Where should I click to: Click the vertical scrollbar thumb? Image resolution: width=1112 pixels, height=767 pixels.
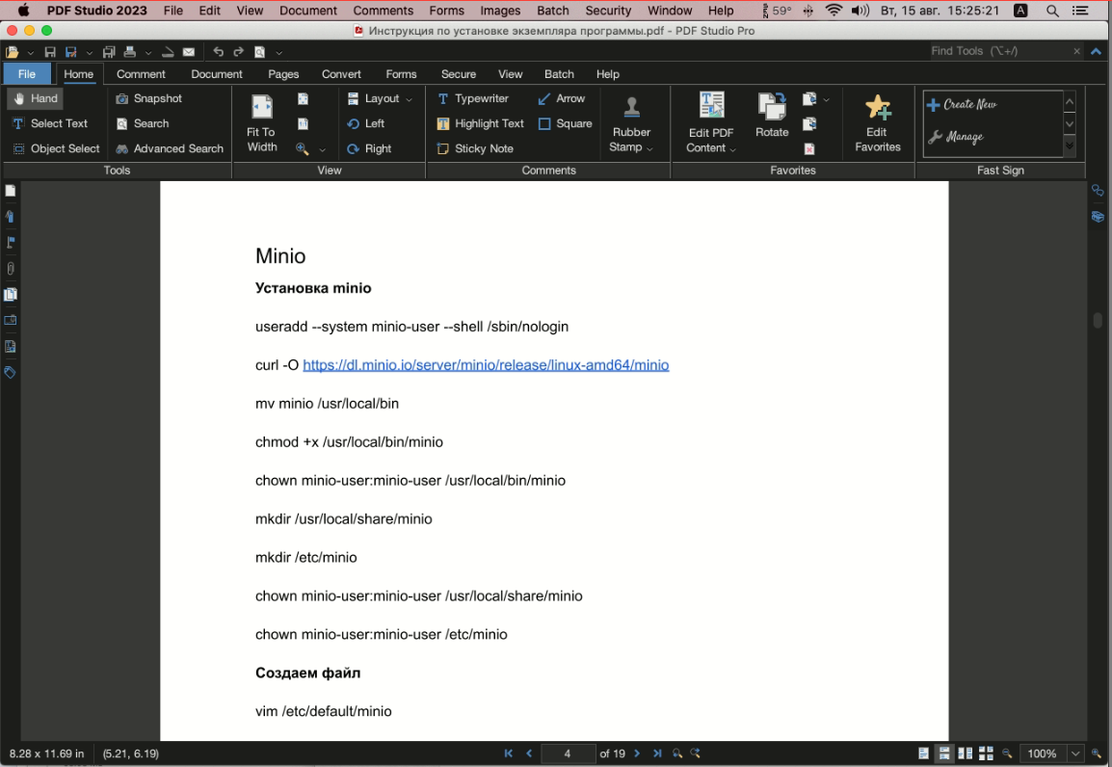(1098, 320)
